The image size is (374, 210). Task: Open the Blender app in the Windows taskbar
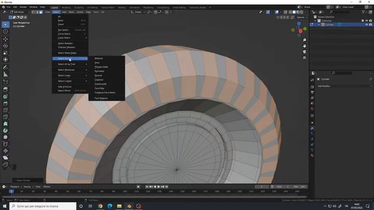[x=129, y=206]
